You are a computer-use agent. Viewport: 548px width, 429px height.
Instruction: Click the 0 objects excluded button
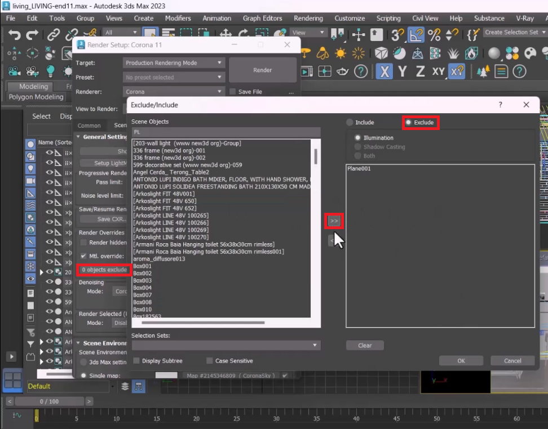click(x=103, y=270)
